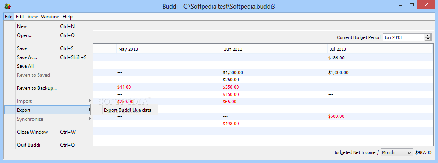Select Quit Buddi from the menu
Image resolution: width=438 pixels, height=163 pixels.
point(48,145)
